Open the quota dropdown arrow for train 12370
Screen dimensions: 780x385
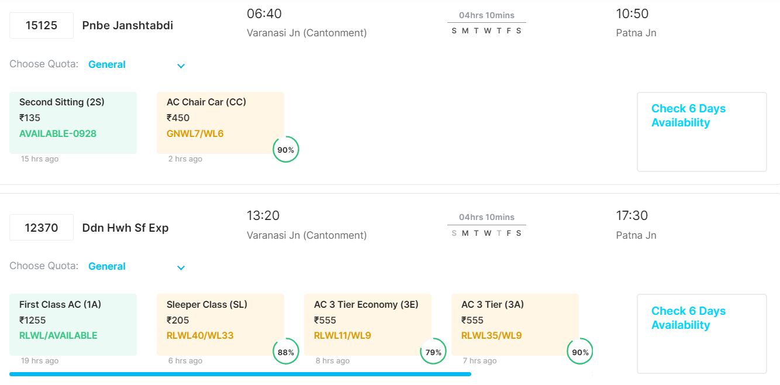pos(181,267)
